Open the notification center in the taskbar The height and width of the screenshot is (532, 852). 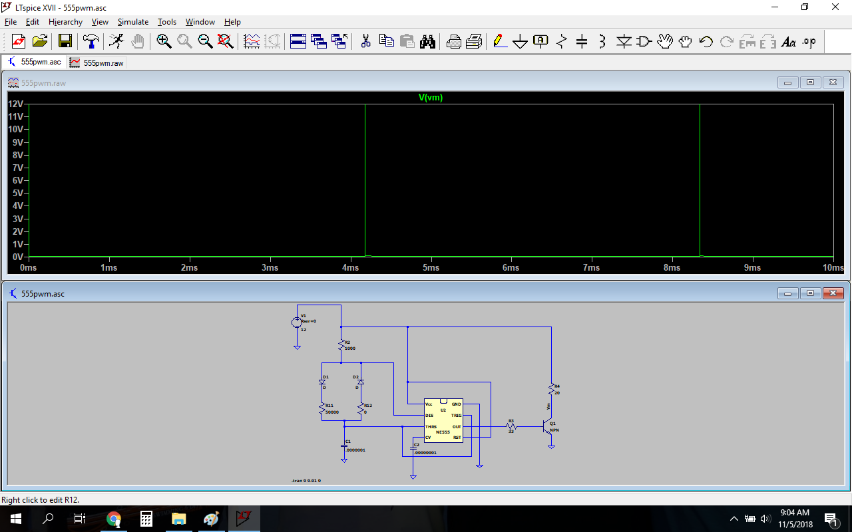click(x=831, y=519)
